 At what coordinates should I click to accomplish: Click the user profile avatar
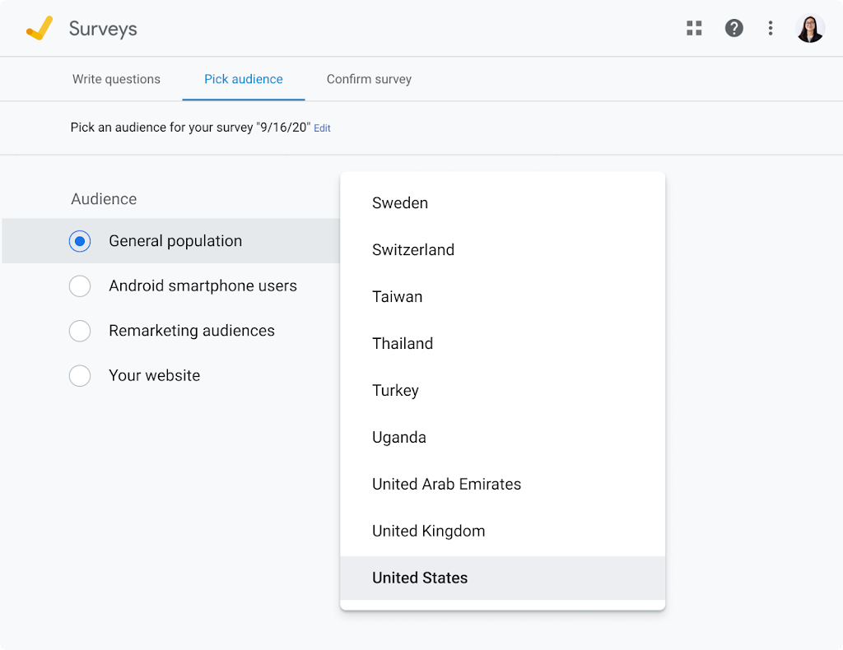click(x=810, y=29)
